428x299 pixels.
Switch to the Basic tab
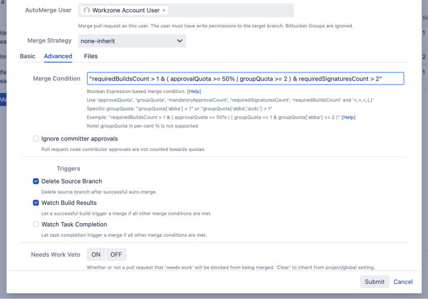coord(27,56)
